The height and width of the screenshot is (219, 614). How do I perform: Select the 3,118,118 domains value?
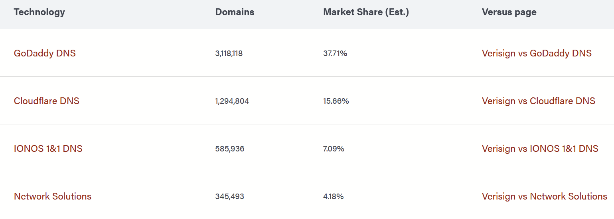[229, 53]
